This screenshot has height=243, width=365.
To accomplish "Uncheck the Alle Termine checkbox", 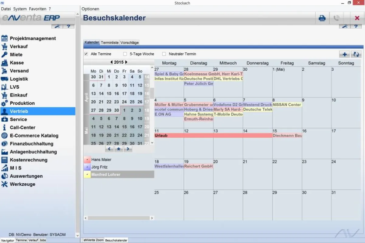I will [86, 54].
